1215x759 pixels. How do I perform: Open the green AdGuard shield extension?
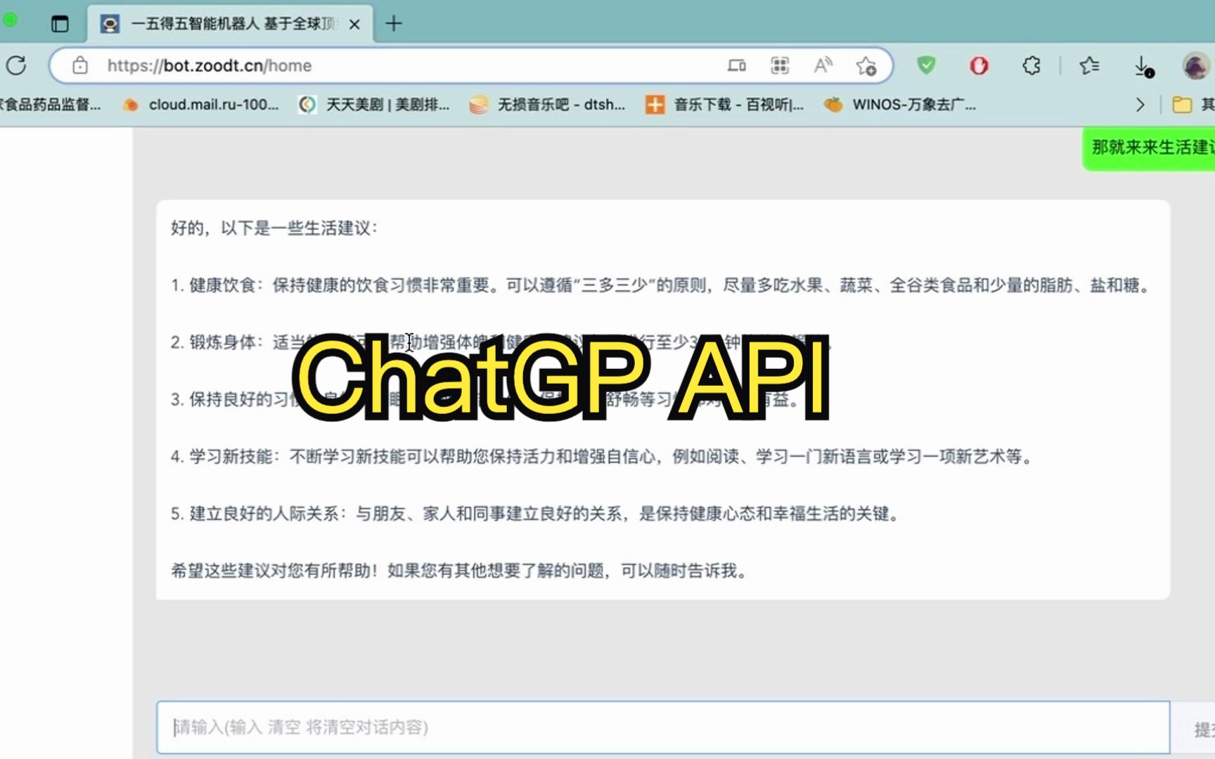click(x=925, y=65)
